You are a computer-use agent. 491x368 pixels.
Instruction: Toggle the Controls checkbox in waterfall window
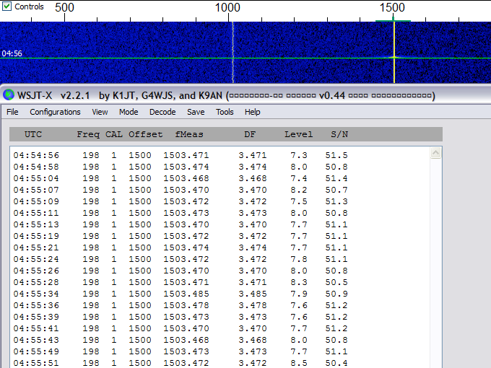7,6
